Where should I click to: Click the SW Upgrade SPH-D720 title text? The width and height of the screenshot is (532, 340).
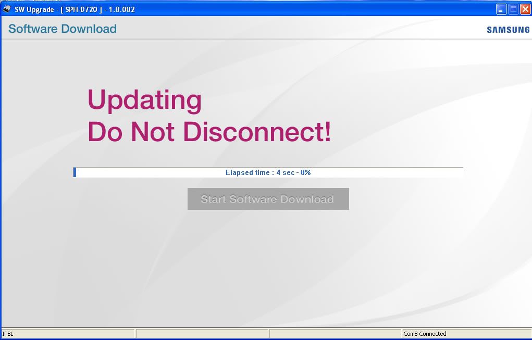[x=75, y=9]
